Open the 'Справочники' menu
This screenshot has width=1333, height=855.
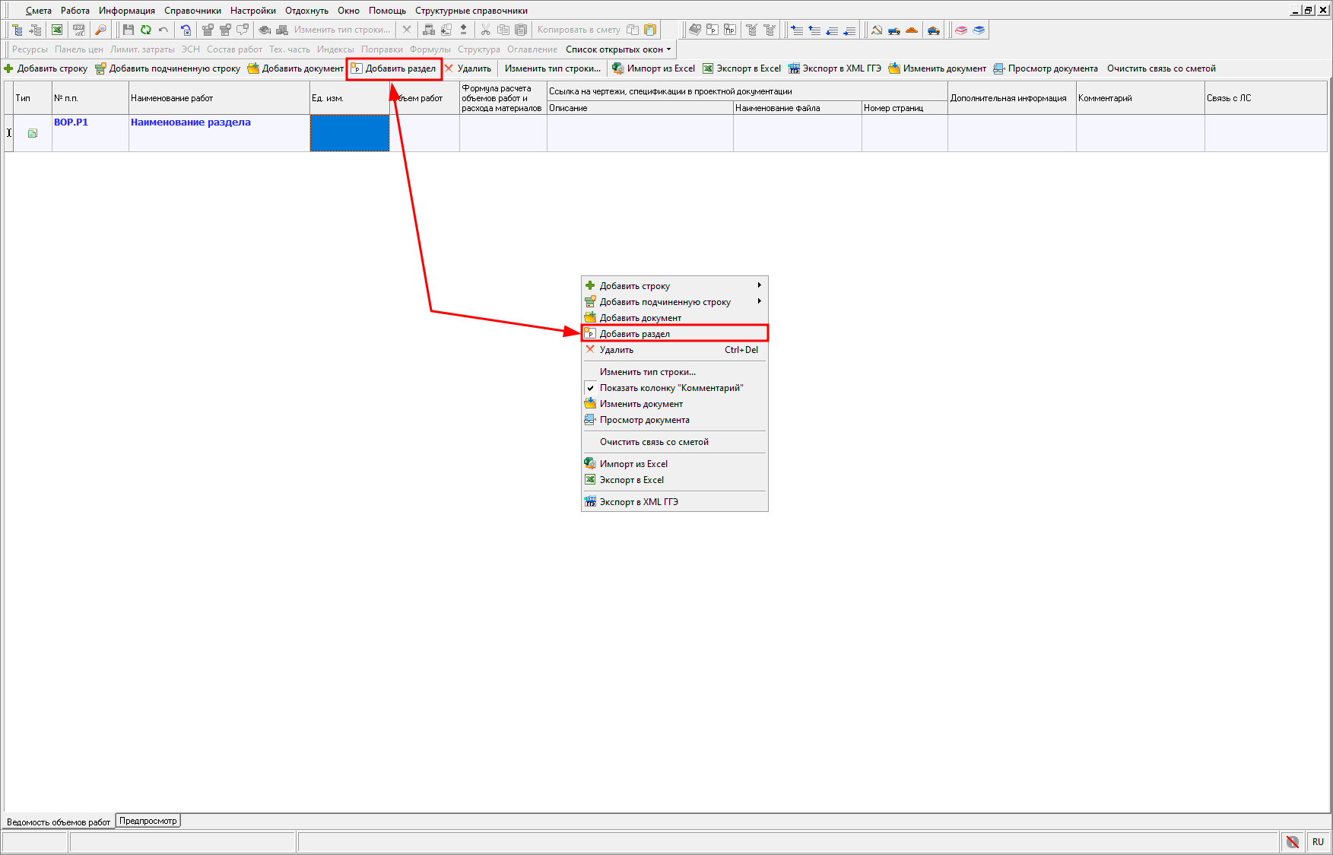(192, 11)
